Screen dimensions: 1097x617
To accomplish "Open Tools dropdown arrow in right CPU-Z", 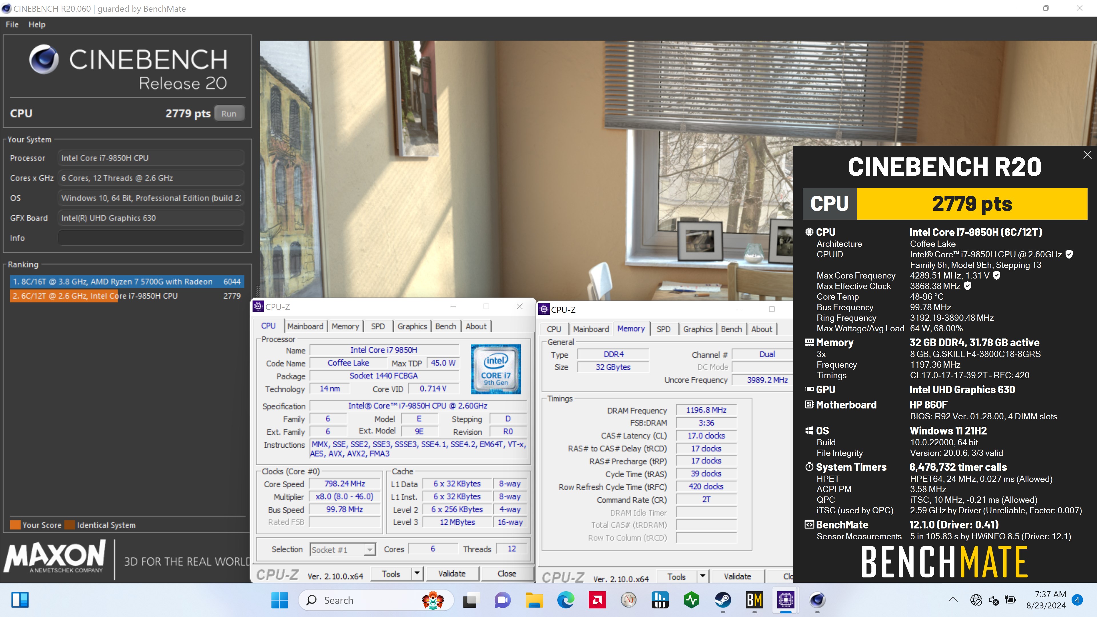I will click(x=703, y=576).
